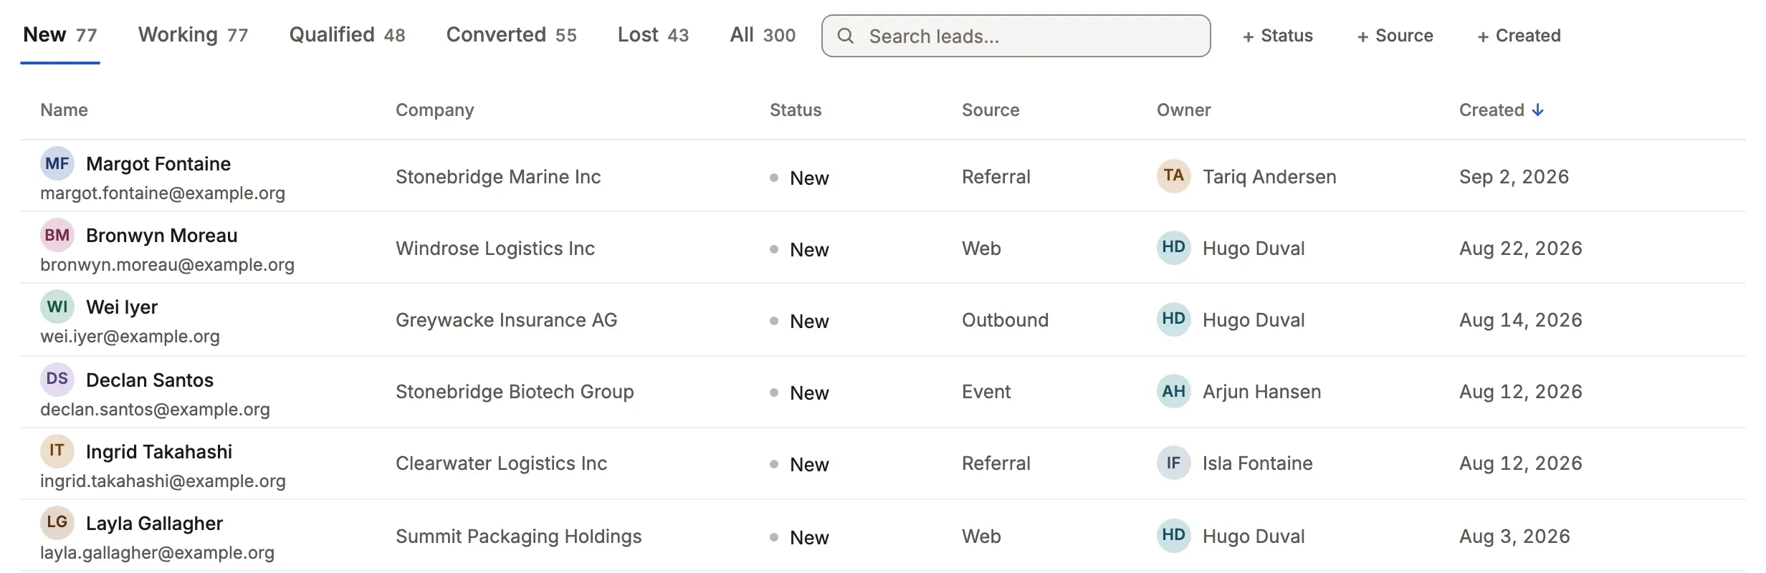Screen dimensions: 1766x573
Task: Sort by the Company column header
Action: tap(434, 110)
